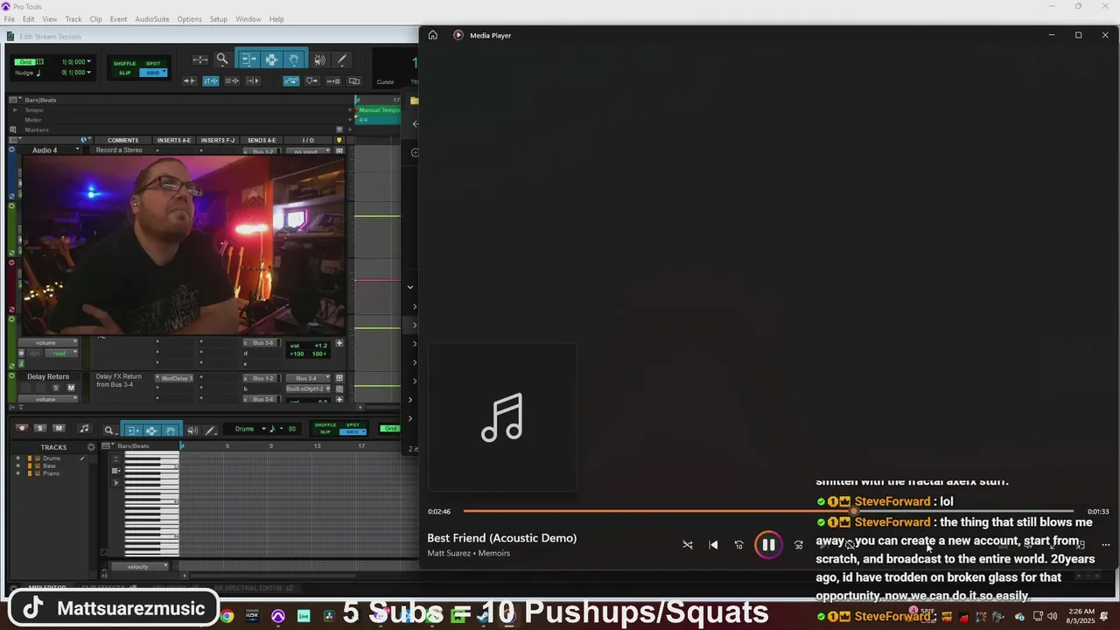Toggle Automation Follows Edit button
The image size is (1120, 630).
click(291, 80)
